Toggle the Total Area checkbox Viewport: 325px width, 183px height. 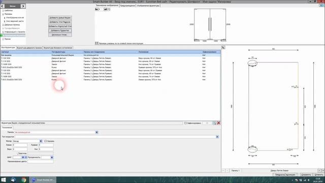tap(18, 154)
